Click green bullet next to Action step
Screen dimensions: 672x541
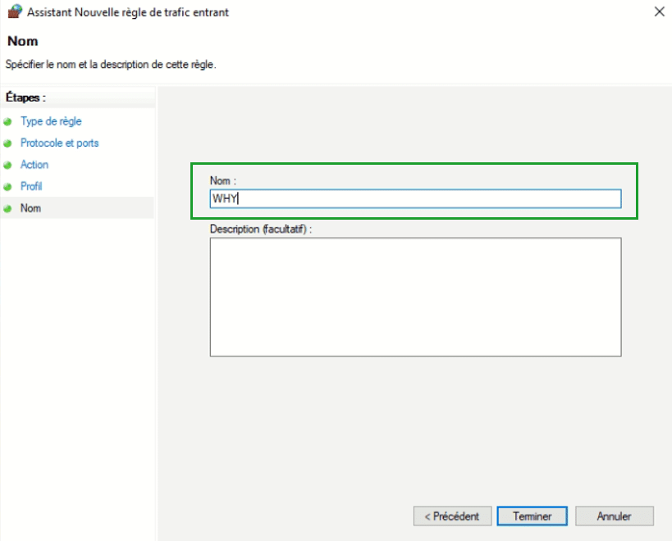(7, 166)
